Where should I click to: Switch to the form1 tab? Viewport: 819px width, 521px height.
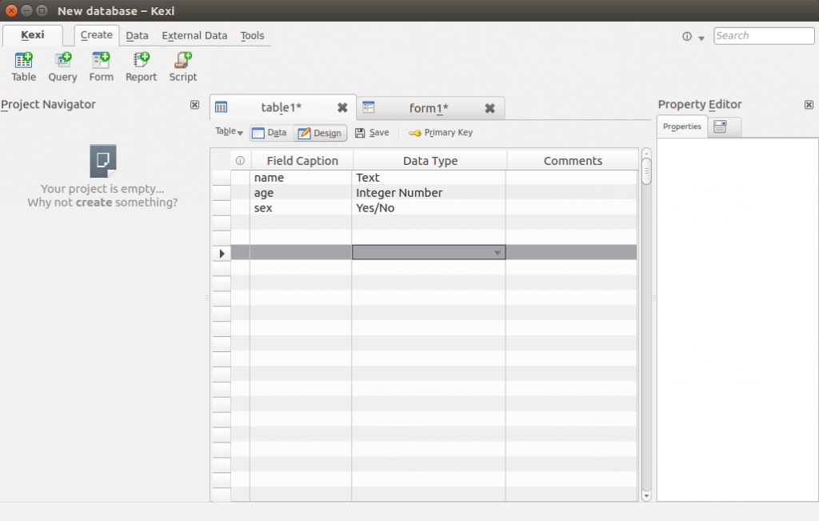click(429, 108)
